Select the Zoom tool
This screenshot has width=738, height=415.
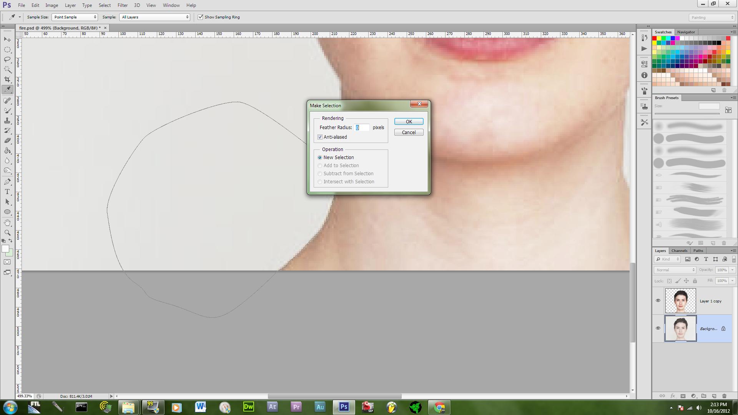coord(7,233)
